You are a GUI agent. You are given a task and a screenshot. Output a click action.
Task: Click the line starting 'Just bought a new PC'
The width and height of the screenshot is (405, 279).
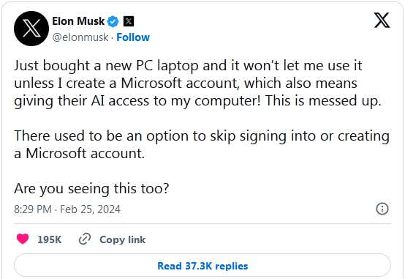coord(188,65)
